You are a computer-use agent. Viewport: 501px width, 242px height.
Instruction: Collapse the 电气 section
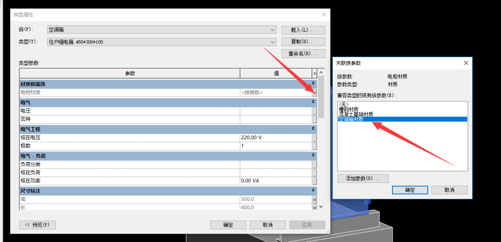(x=314, y=102)
